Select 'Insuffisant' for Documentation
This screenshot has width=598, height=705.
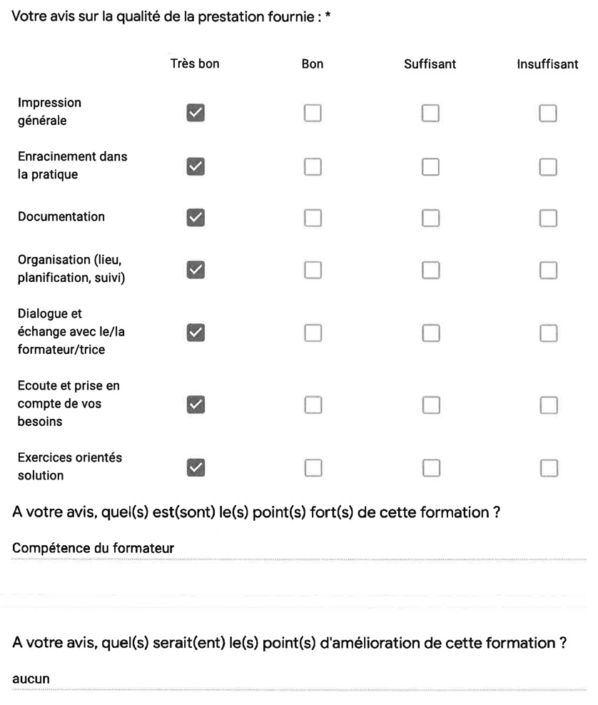(x=548, y=218)
